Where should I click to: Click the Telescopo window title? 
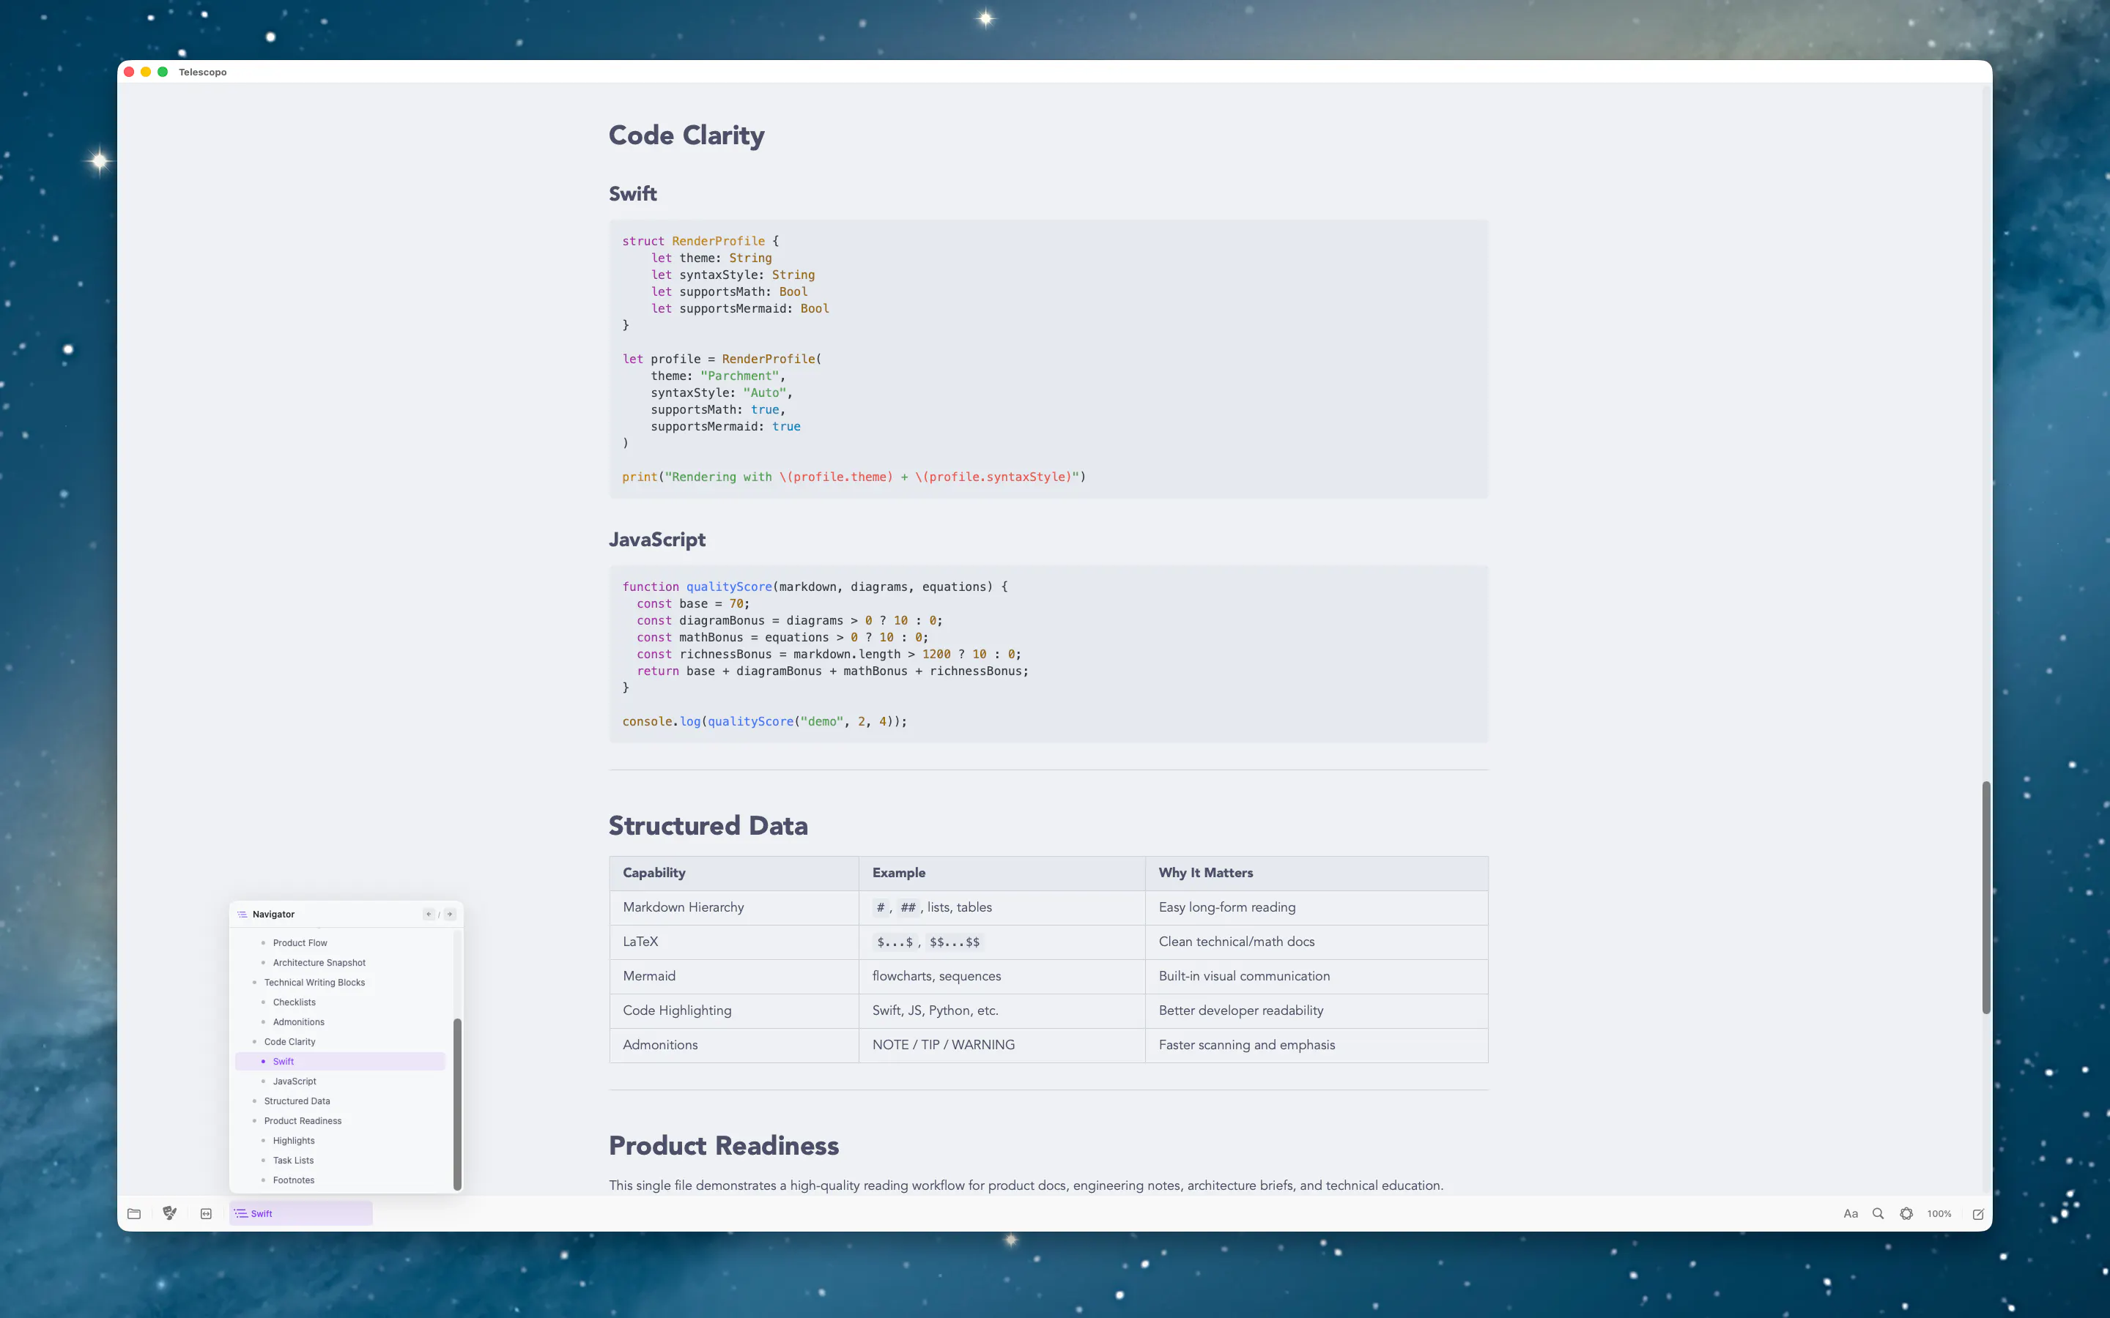[x=202, y=72]
